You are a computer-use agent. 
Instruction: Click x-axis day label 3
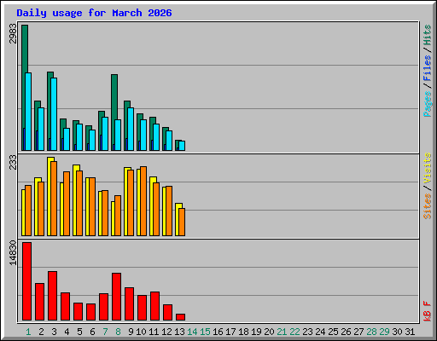click(54, 332)
